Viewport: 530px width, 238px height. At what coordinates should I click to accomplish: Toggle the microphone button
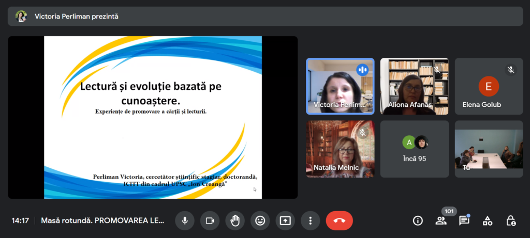(184, 221)
